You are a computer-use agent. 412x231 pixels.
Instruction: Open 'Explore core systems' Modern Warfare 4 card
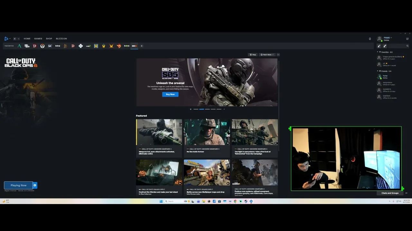[x=255, y=178]
